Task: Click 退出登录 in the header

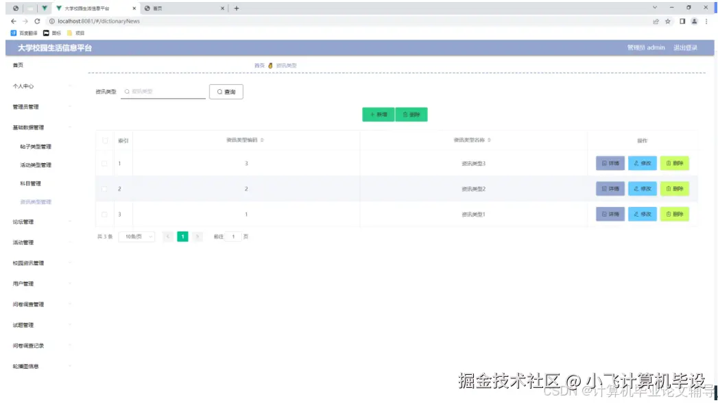Action: tap(685, 47)
